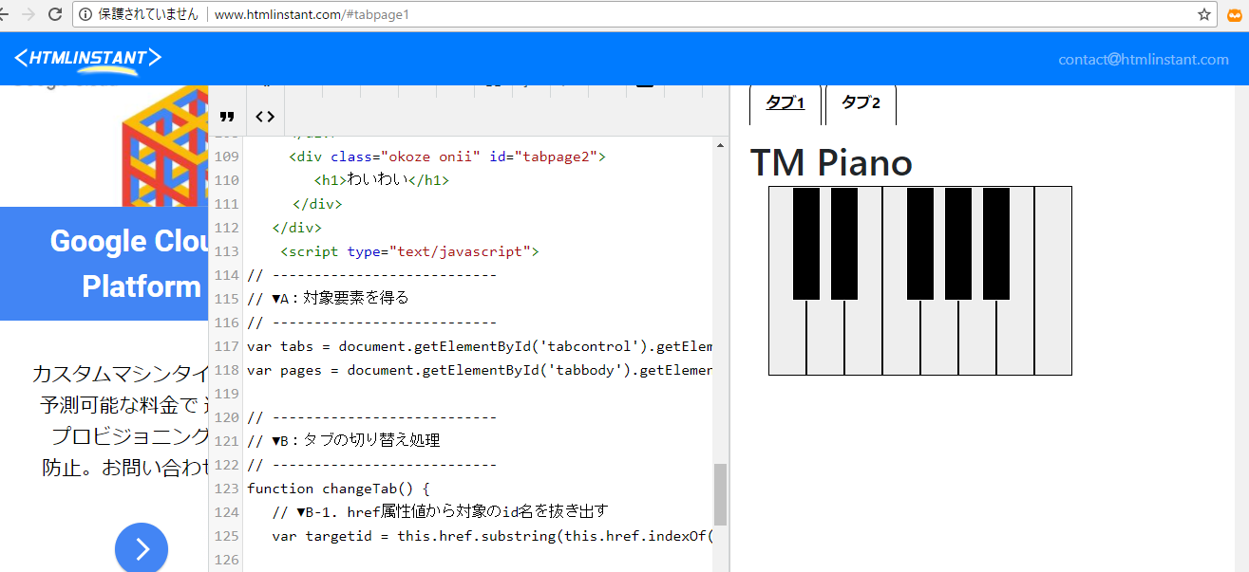Switch to the タブ1 tab
Screen dimensions: 1249x572
785,103
